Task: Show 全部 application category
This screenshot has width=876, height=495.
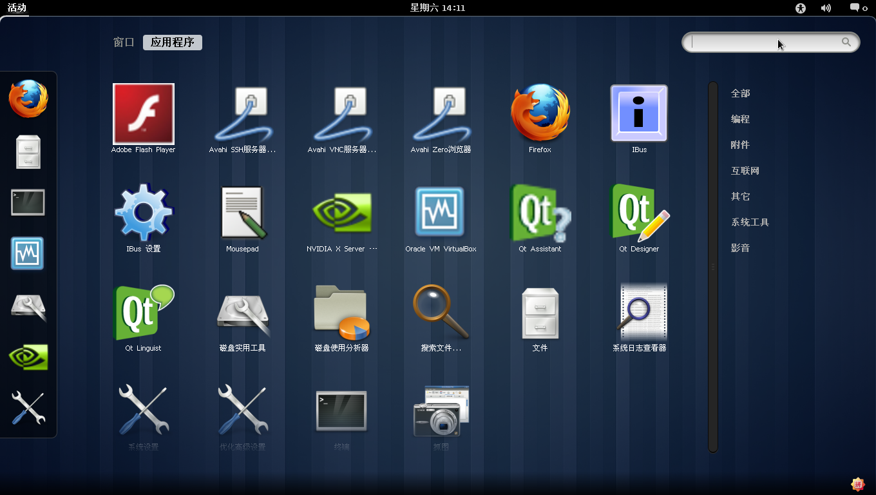Action: pyautogui.click(x=740, y=93)
